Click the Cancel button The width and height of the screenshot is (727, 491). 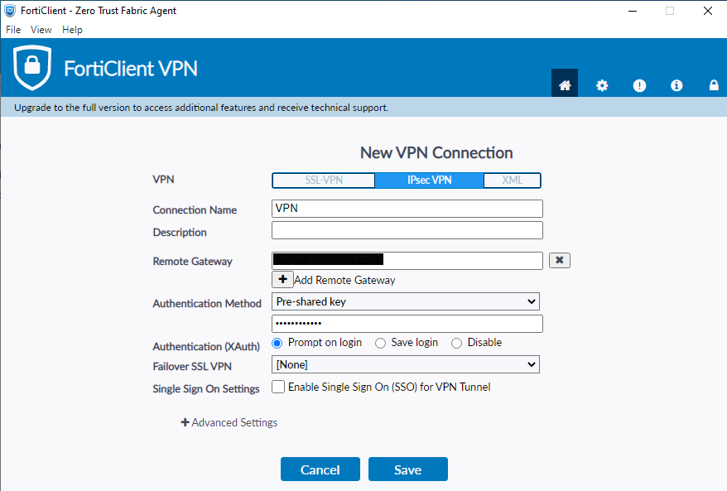320,469
